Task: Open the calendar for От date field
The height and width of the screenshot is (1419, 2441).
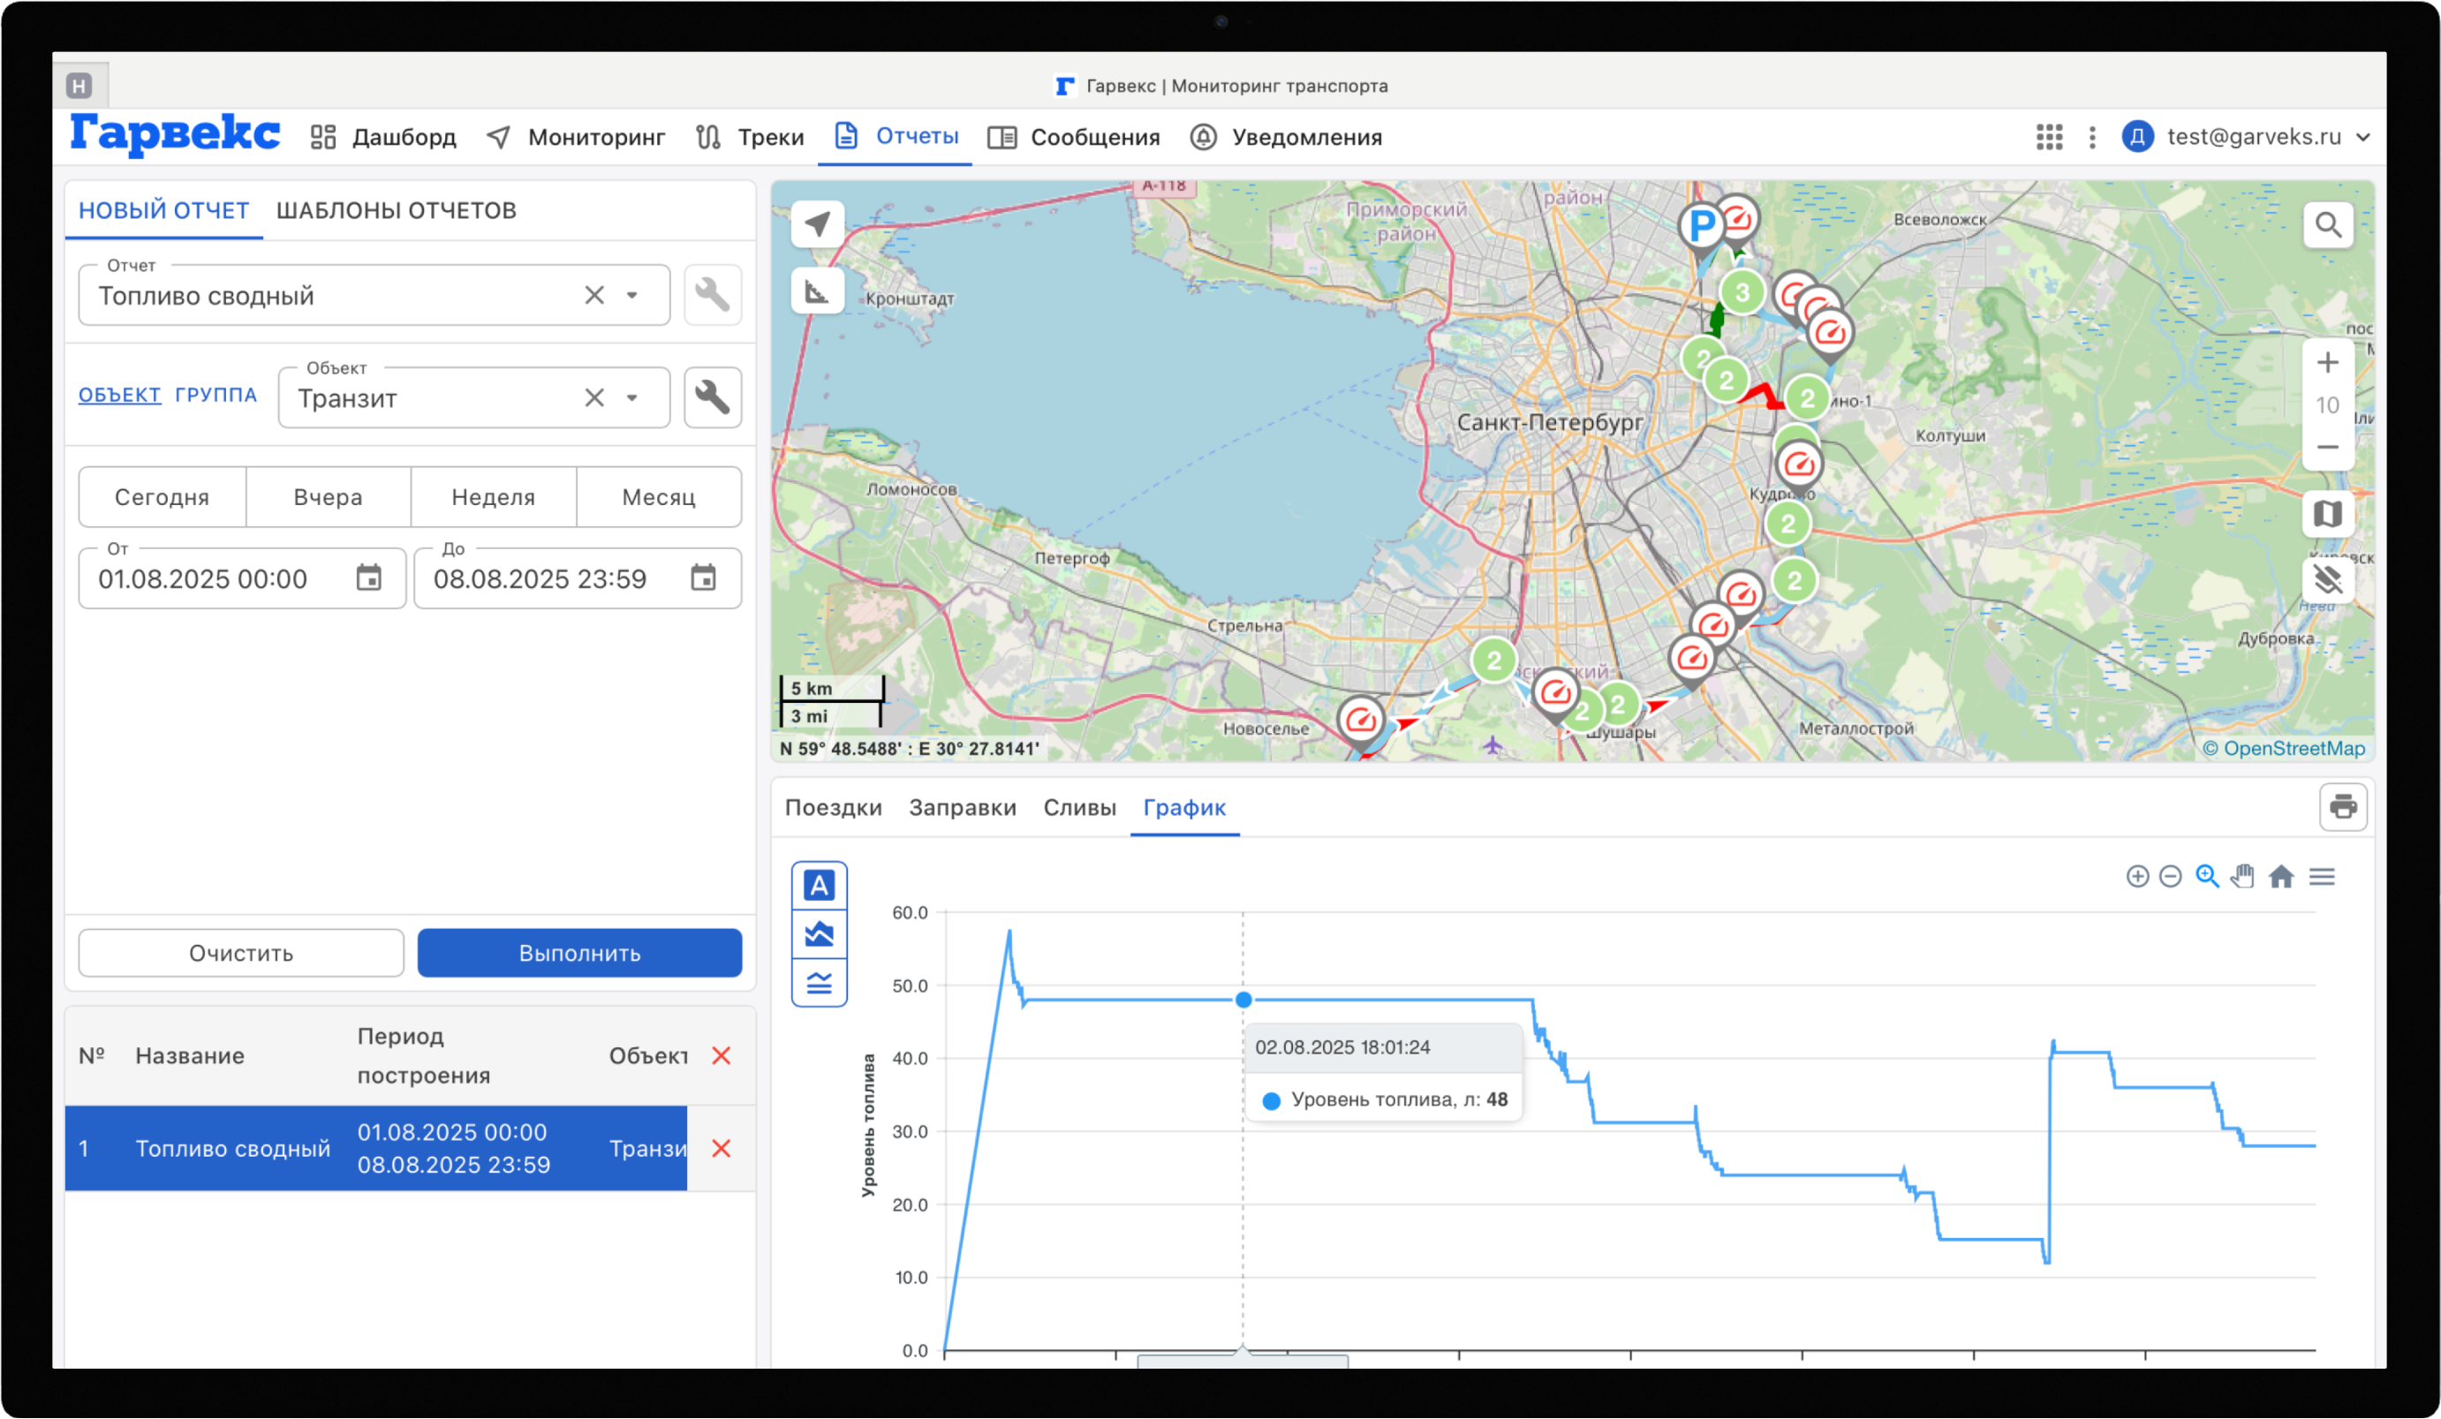Action: [x=368, y=578]
